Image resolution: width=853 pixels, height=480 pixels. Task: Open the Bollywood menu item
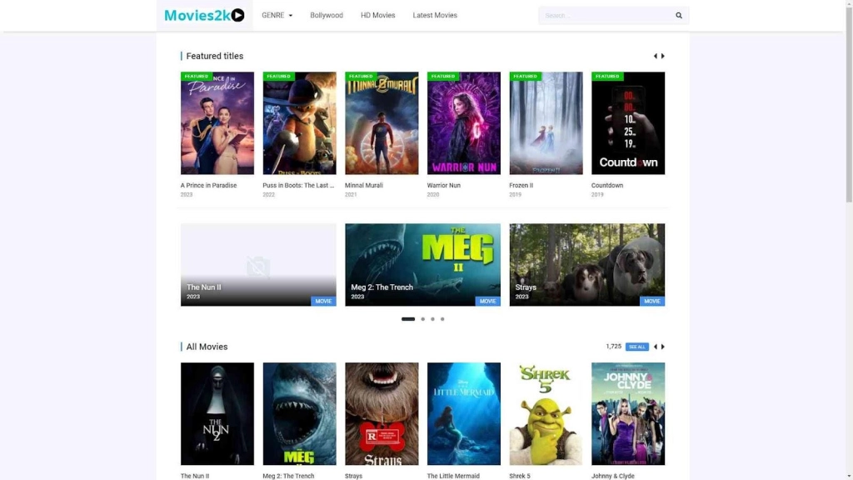tap(327, 15)
